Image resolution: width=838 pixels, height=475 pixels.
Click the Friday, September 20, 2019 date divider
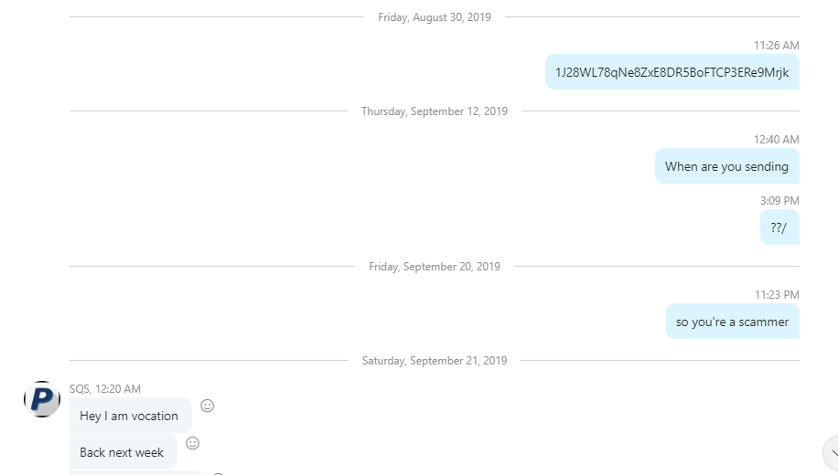435,267
